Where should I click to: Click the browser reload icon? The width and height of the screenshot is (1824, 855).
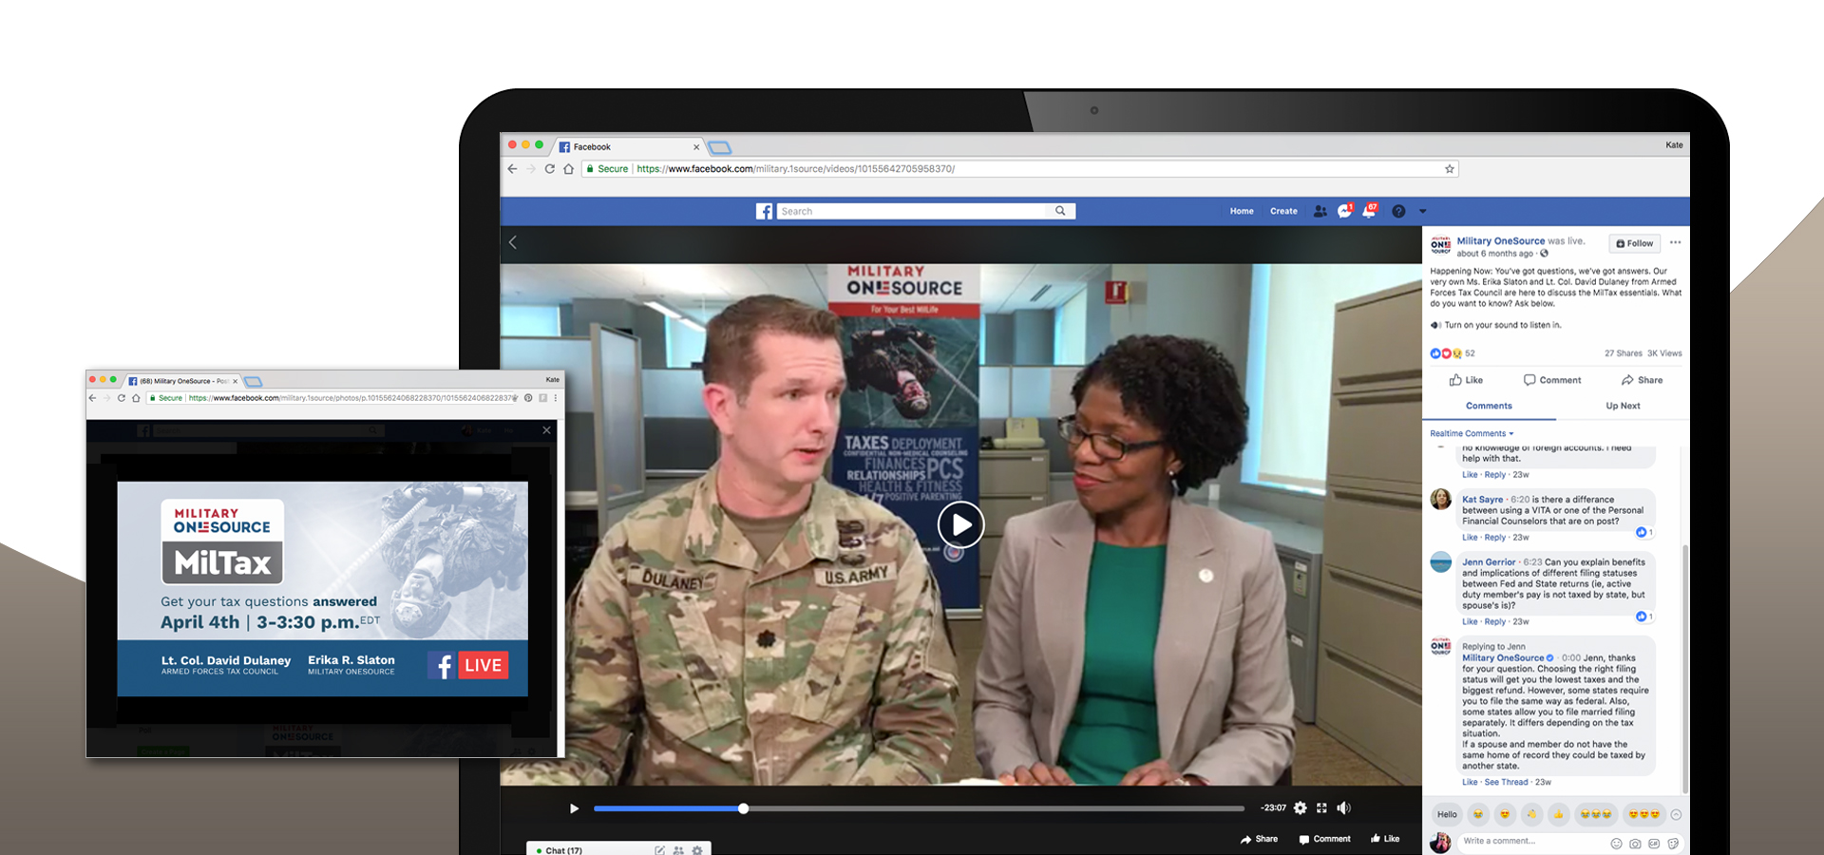tap(549, 169)
